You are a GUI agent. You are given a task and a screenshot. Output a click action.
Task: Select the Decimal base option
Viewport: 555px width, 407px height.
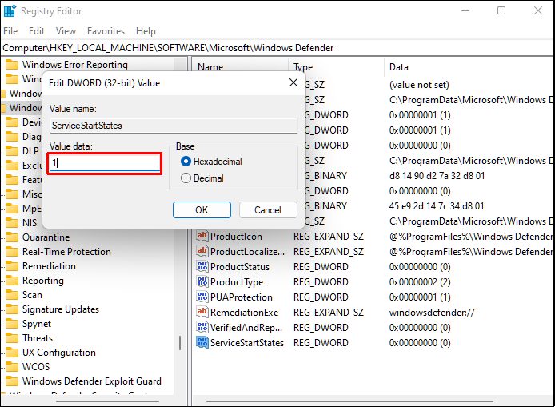(186, 178)
